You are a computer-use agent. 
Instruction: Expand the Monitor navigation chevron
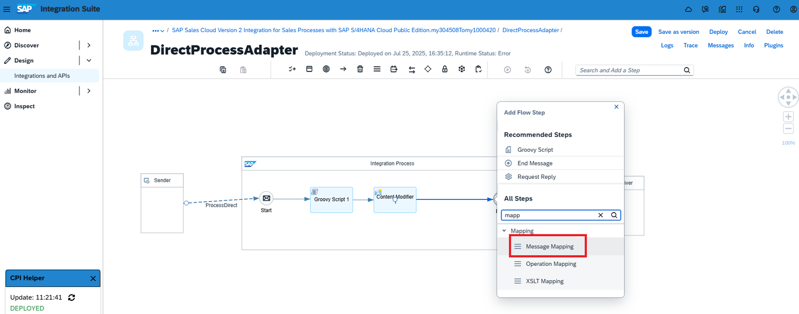(x=89, y=91)
